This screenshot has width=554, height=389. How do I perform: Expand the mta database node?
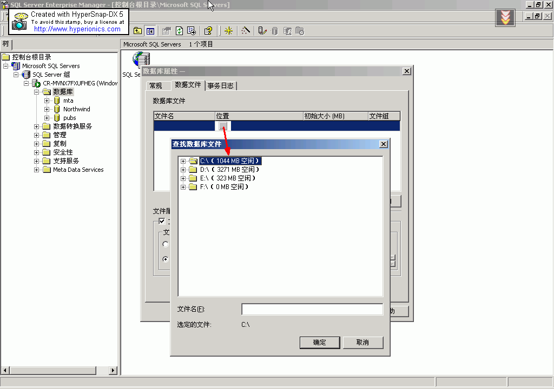(x=47, y=100)
